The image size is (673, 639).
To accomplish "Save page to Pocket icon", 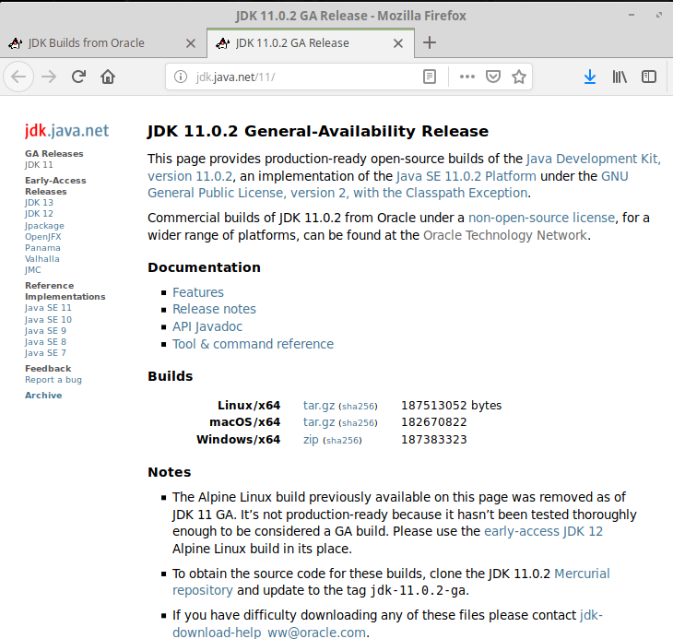I will [492, 77].
